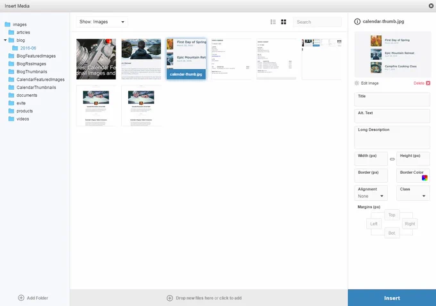Click the evite folder icon

coord(12,103)
